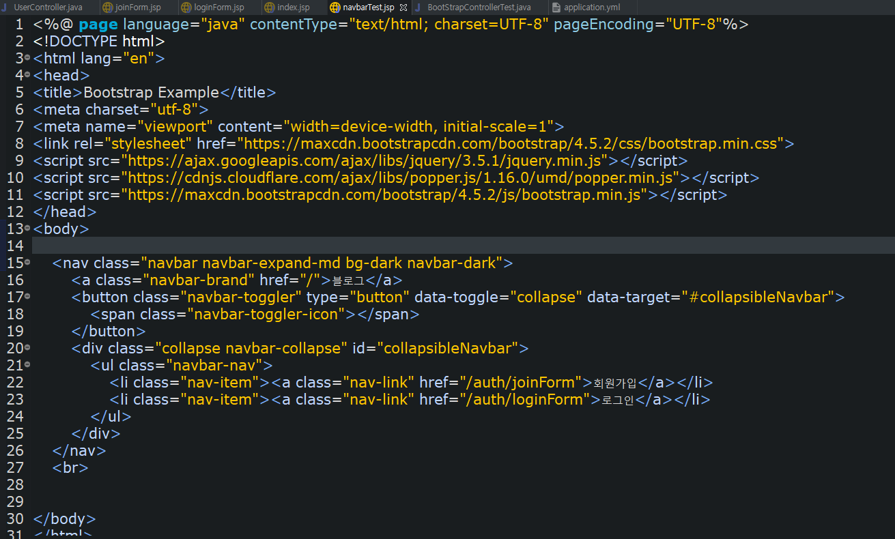The height and width of the screenshot is (539, 895).
Task: Open the joinForm.jsp editor tab
Action: (x=138, y=8)
